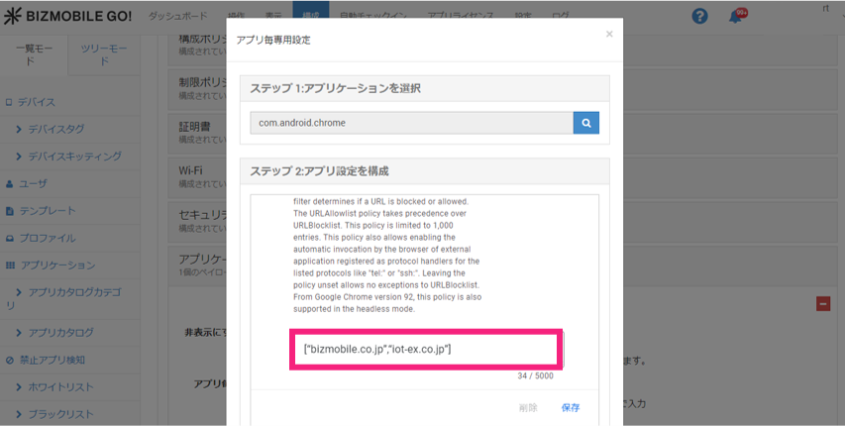Image resolution: width=845 pixels, height=426 pixels.
Task: Expand デバイスタグ in the sidebar
Action: pyautogui.click(x=69, y=129)
